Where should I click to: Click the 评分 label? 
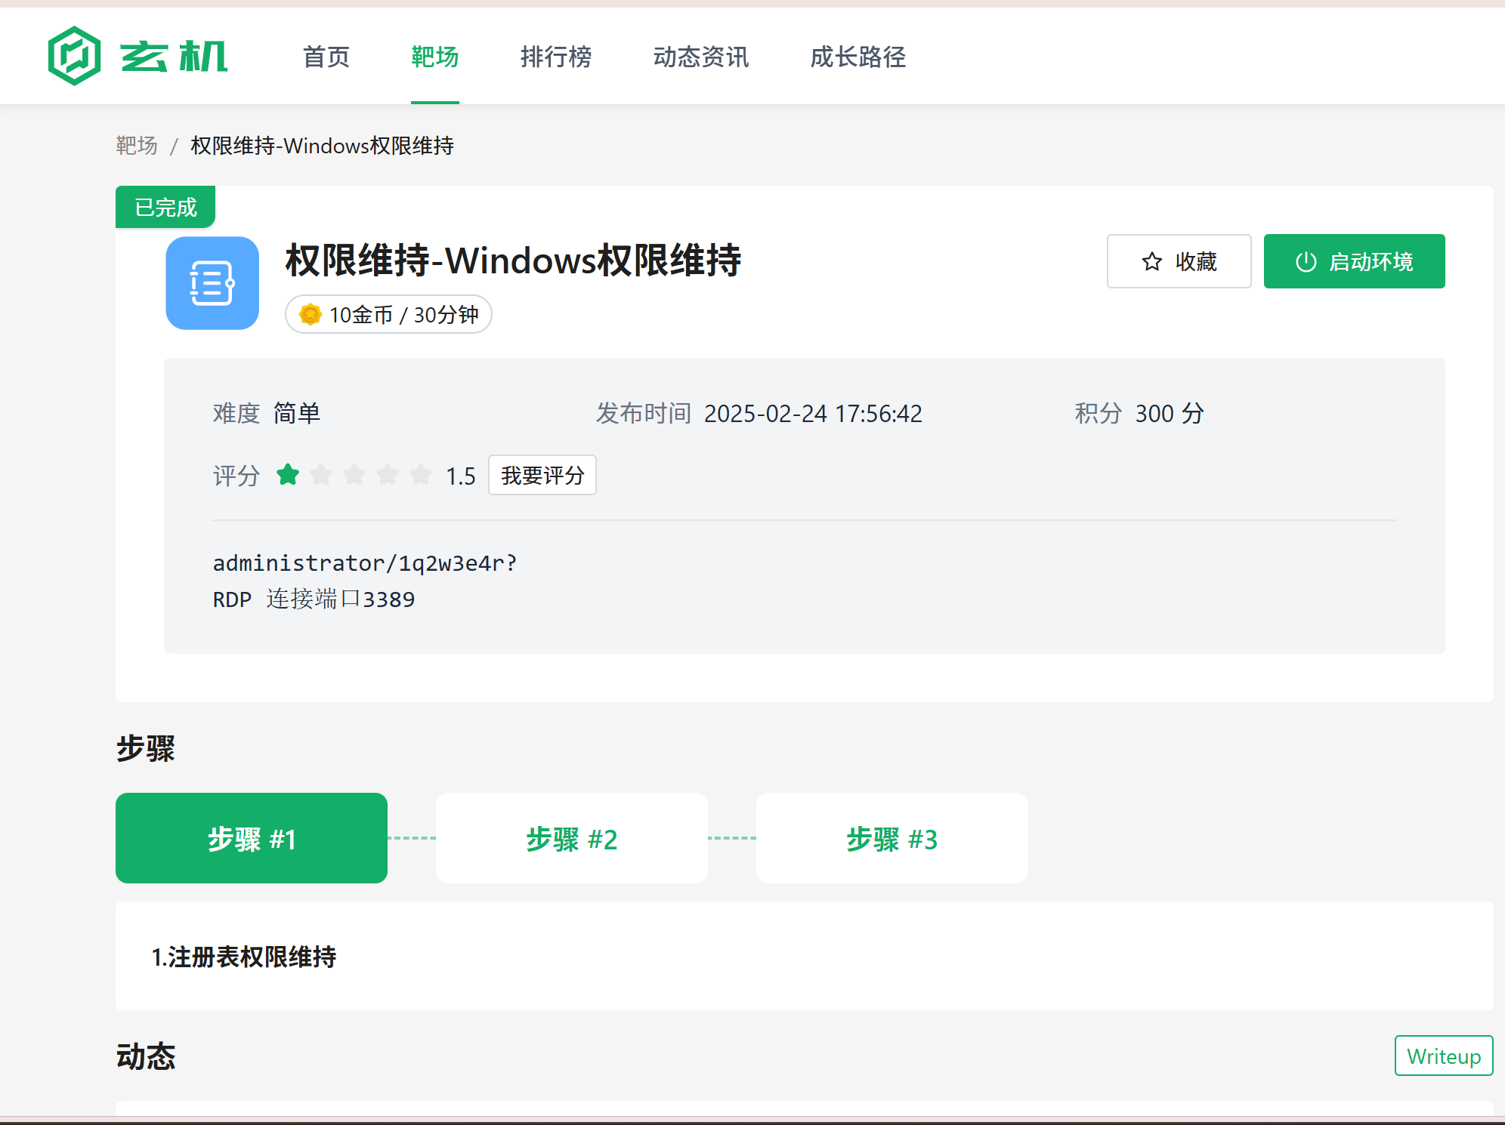tap(236, 476)
